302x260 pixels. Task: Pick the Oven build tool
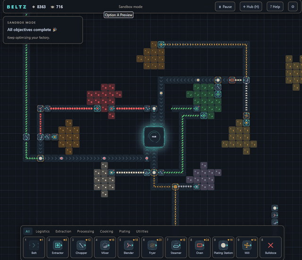tap(200, 247)
